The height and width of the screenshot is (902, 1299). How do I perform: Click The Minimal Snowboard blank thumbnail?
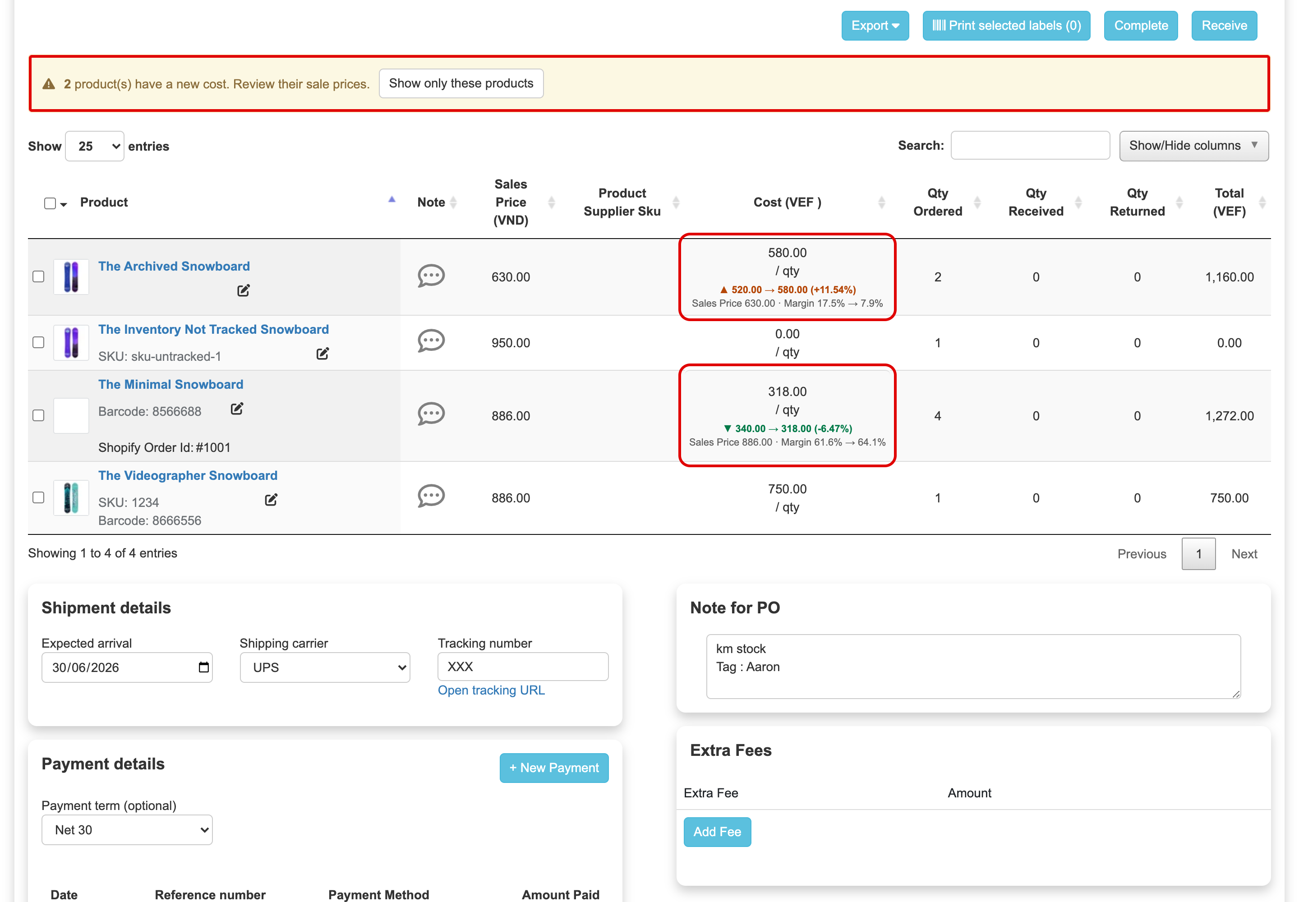point(71,415)
